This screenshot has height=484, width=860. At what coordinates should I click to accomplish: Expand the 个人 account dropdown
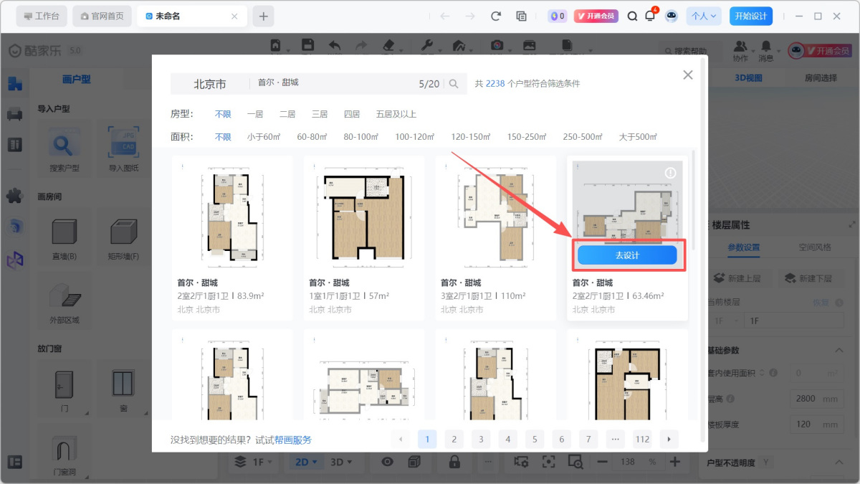point(704,16)
